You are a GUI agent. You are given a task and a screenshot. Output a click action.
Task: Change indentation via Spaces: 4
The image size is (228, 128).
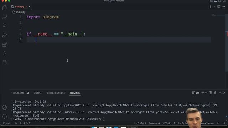[x=154, y=123]
